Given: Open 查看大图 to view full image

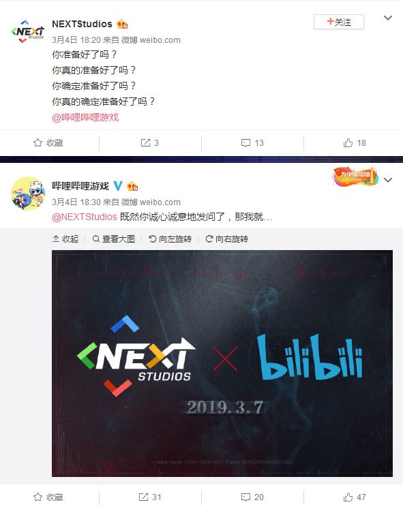Looking at the screenshot, I should [114, 239].
